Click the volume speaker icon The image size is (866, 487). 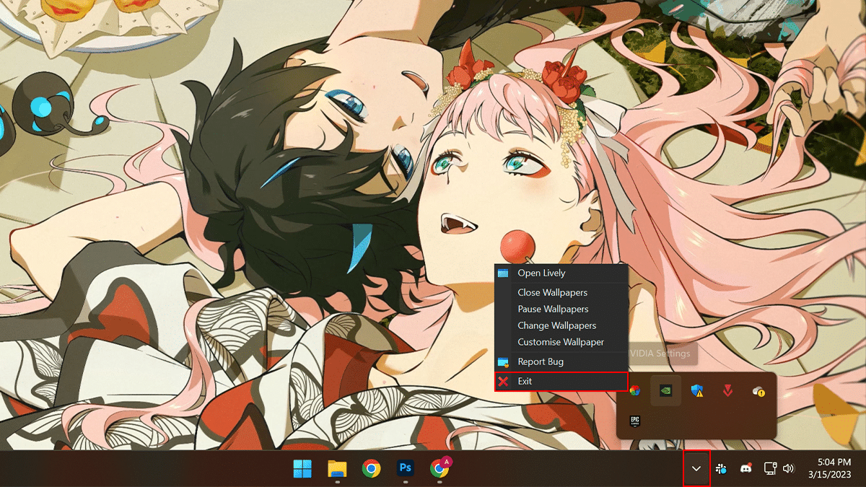pyautogui.click(x=788, y=468)
